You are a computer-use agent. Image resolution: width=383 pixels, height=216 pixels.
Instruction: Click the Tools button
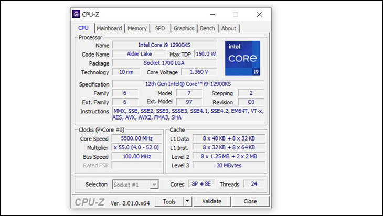pos(169,202)
